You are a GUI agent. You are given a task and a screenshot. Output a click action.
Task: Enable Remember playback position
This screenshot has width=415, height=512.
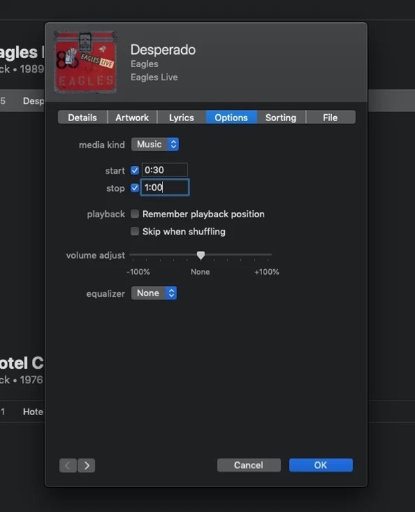135,214
